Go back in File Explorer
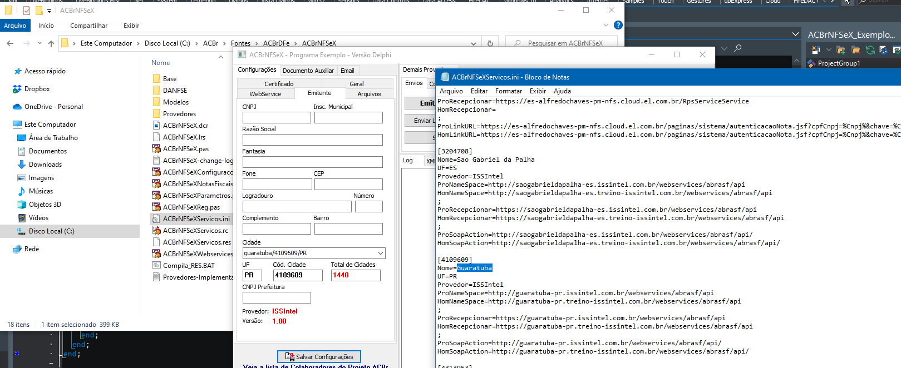Screen dimensions: 901x368 point(10,43)
